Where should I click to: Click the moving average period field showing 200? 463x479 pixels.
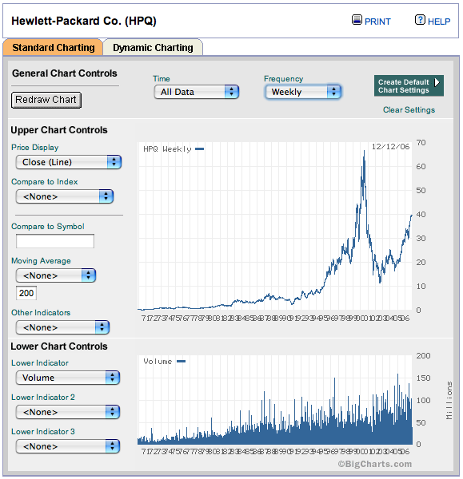(x=26, y=293)
